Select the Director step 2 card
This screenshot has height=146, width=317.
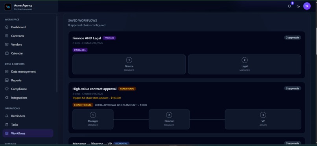coord(169,119)
